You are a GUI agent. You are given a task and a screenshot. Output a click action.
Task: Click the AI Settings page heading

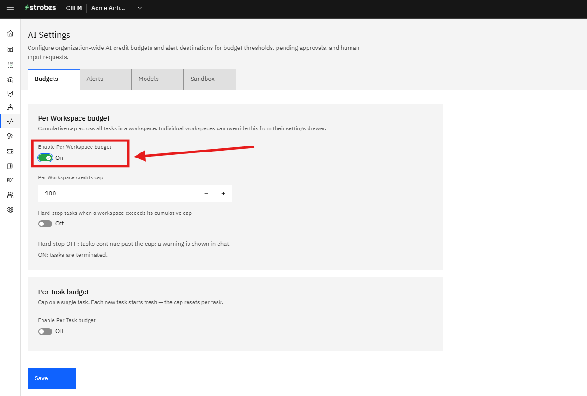click(49, 35)
